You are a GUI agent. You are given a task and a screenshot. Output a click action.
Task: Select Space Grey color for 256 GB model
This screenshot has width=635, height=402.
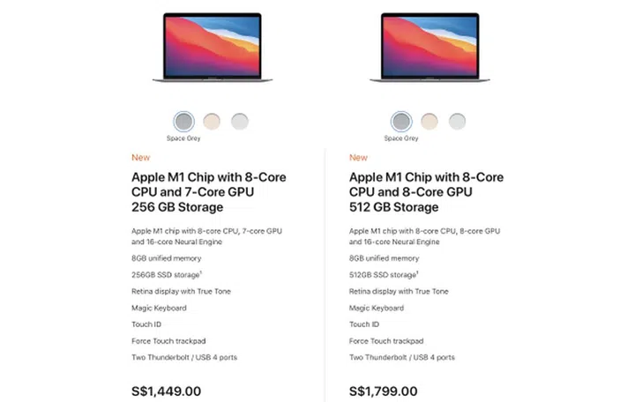(x=183, y=121)
